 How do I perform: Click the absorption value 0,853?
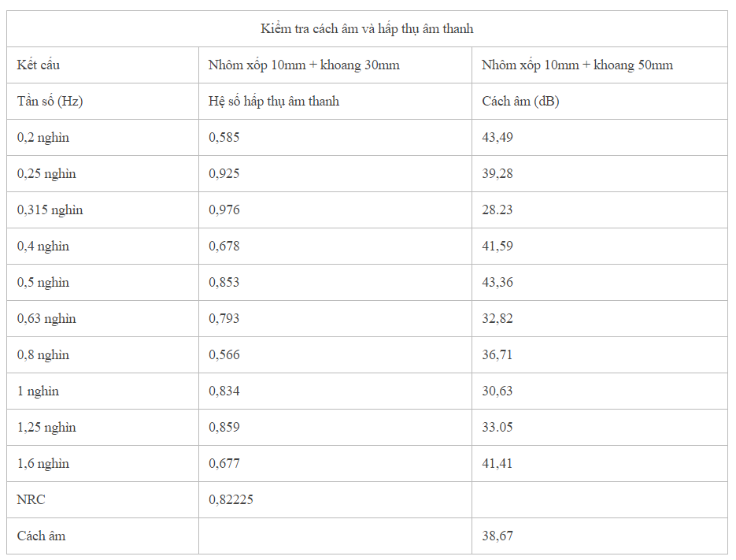point(224,283)
